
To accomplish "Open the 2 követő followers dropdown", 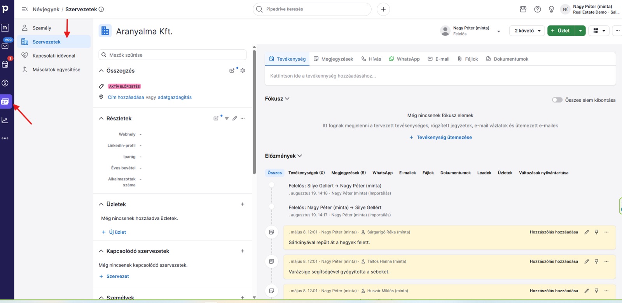I will pyautogui.click(x=528, y=31).
